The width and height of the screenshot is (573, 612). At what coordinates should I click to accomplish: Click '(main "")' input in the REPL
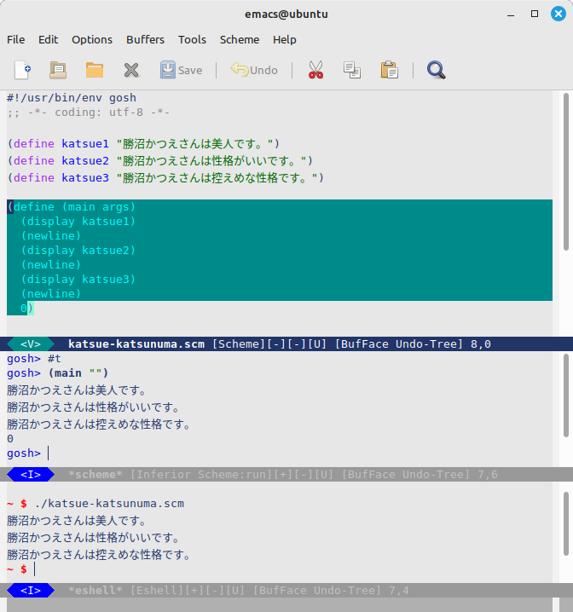pyautogui.click(x=78, y=373)
